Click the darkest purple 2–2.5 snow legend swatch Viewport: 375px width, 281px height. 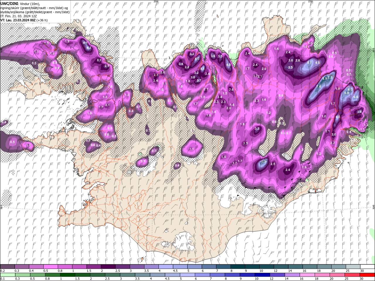point(108,267)
